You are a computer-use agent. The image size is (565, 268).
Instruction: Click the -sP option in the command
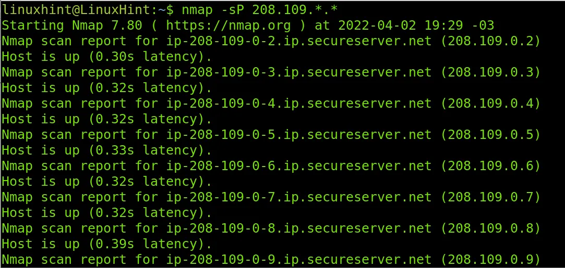pos(231,9)
